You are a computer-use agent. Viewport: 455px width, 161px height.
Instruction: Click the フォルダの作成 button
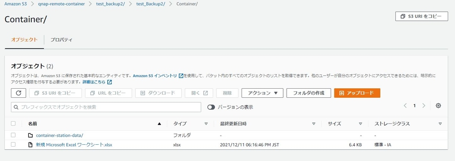pos(309,93)
